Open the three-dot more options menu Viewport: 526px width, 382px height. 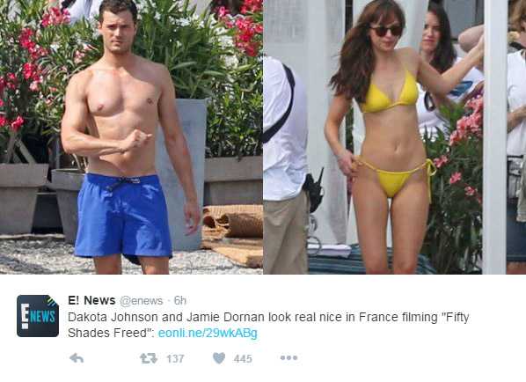point(289,358)
